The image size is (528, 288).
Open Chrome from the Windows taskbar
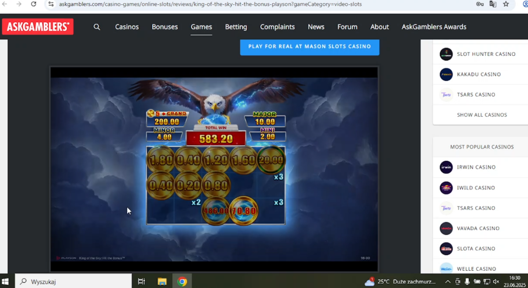pos(182,281)
